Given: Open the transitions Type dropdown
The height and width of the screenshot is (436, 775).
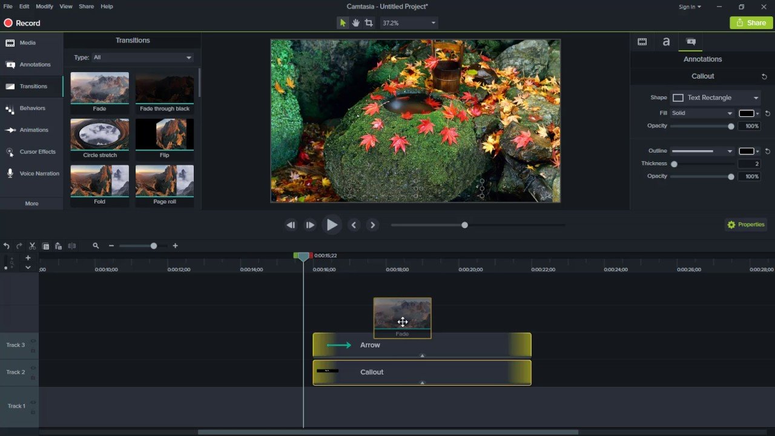Looking at the screenshot, I should click(142, 58).
